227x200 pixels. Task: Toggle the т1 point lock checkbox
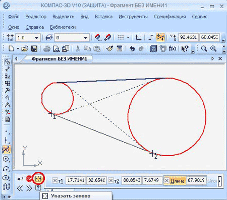(x=55, y=181)
